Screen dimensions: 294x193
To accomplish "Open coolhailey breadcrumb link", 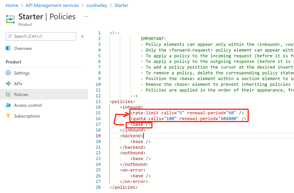I will coord(97,5).
